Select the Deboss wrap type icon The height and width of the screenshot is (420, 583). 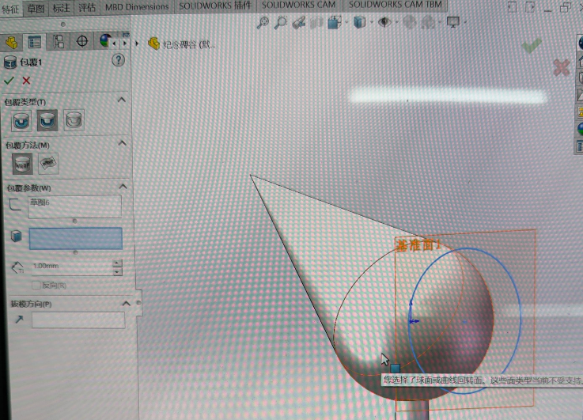tap(47, 121)
